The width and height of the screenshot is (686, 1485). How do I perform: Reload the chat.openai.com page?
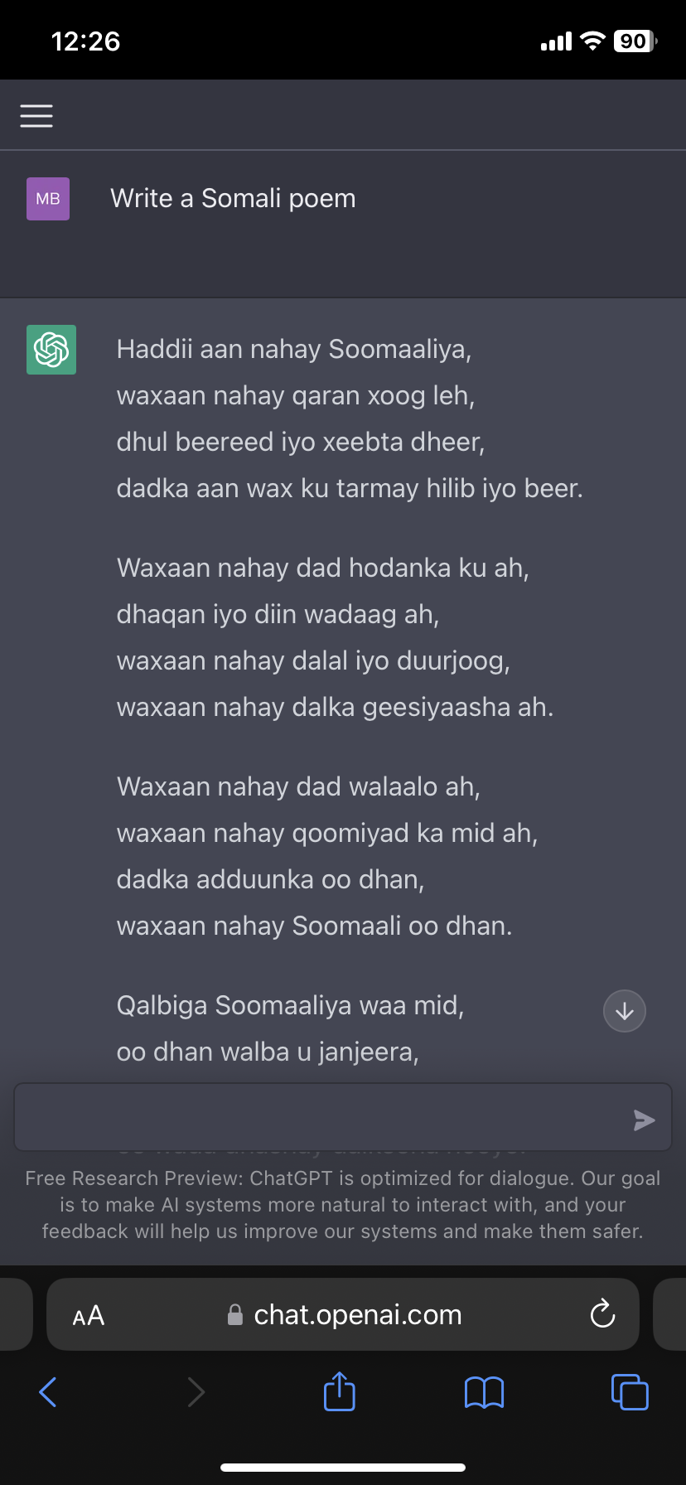coord(602,1314)
